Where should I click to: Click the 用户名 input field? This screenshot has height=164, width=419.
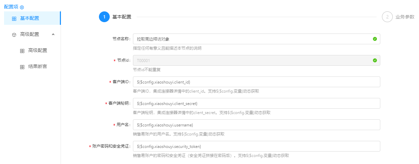(256, 125)
